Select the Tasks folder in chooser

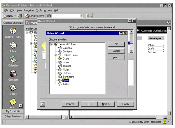[66, 84]
